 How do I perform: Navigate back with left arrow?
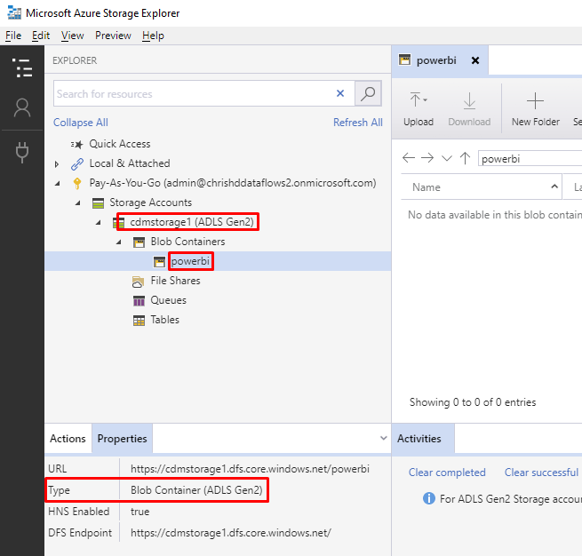(409, 158)
